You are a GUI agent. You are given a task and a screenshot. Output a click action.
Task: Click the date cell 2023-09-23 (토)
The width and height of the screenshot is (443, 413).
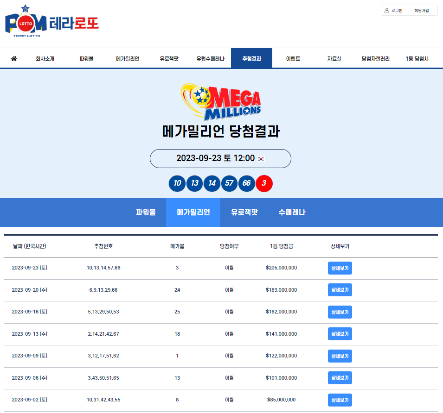click(x=29, y=268)
